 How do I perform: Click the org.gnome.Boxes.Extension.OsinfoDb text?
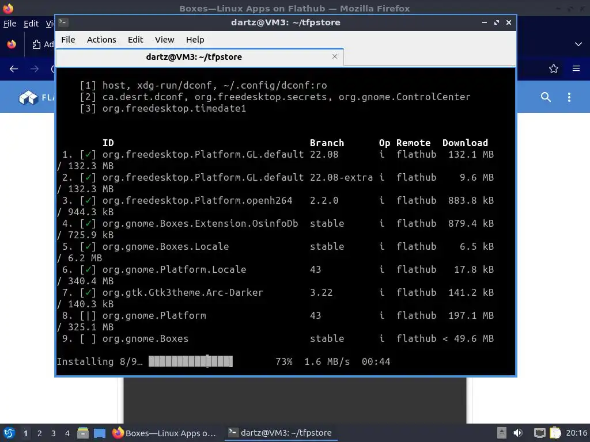[200, 224]
